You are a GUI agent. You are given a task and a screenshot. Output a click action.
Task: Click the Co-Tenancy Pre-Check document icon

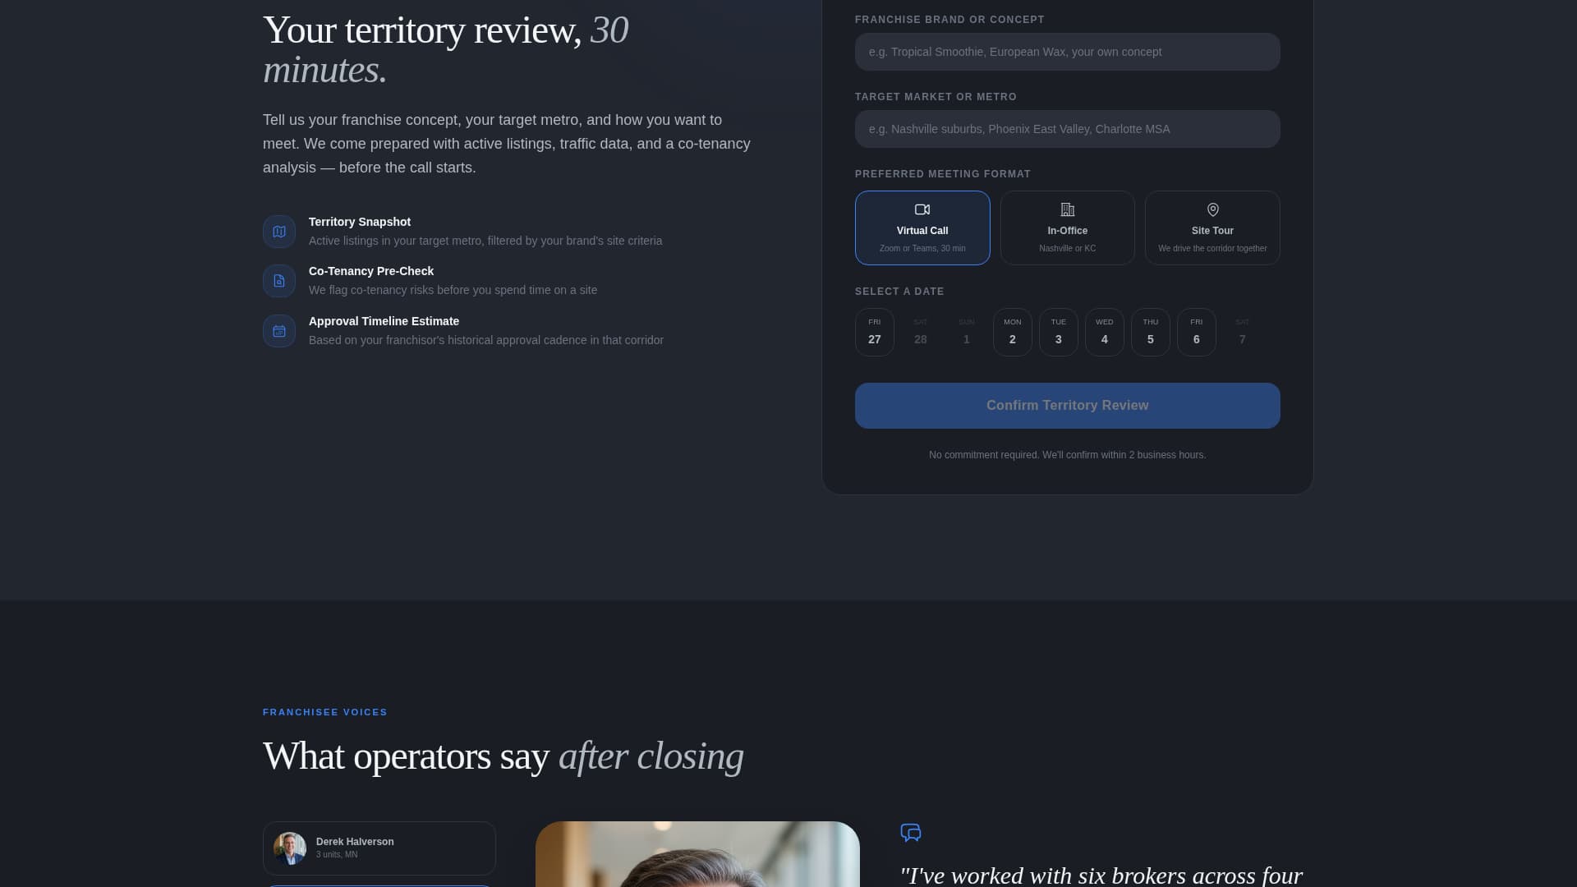[279, 280]
